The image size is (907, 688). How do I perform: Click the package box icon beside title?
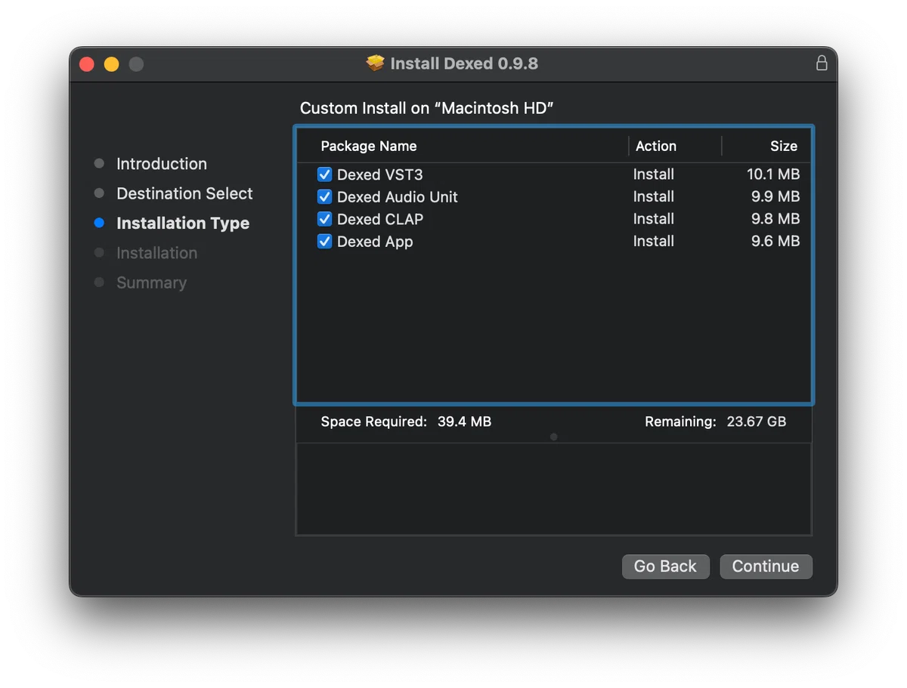click(376, 63)
